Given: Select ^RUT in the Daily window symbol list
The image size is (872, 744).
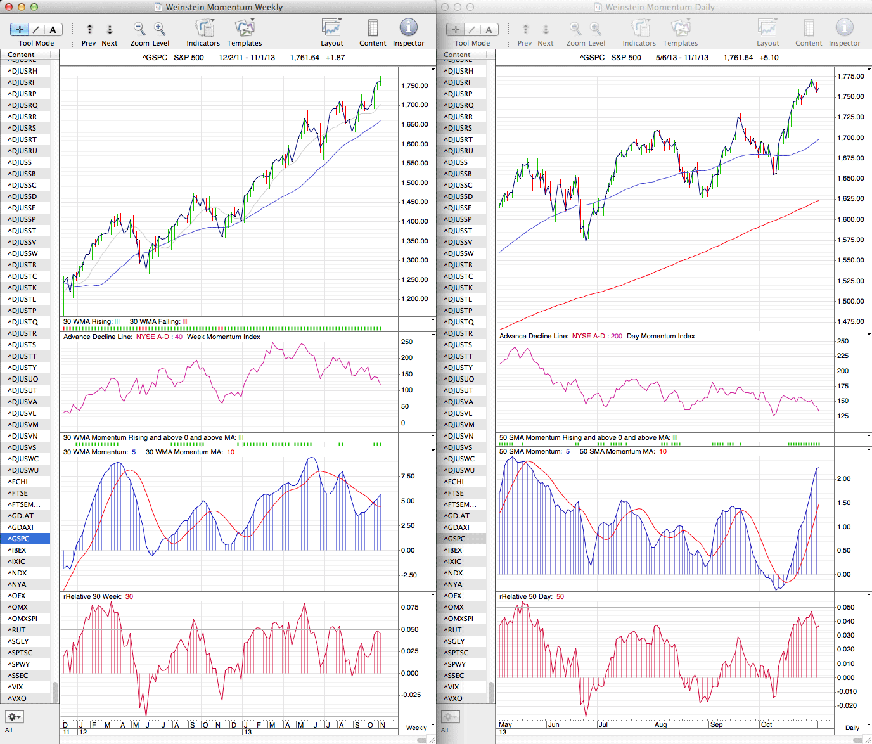Looking at the screenshot, I should (452, 630).
